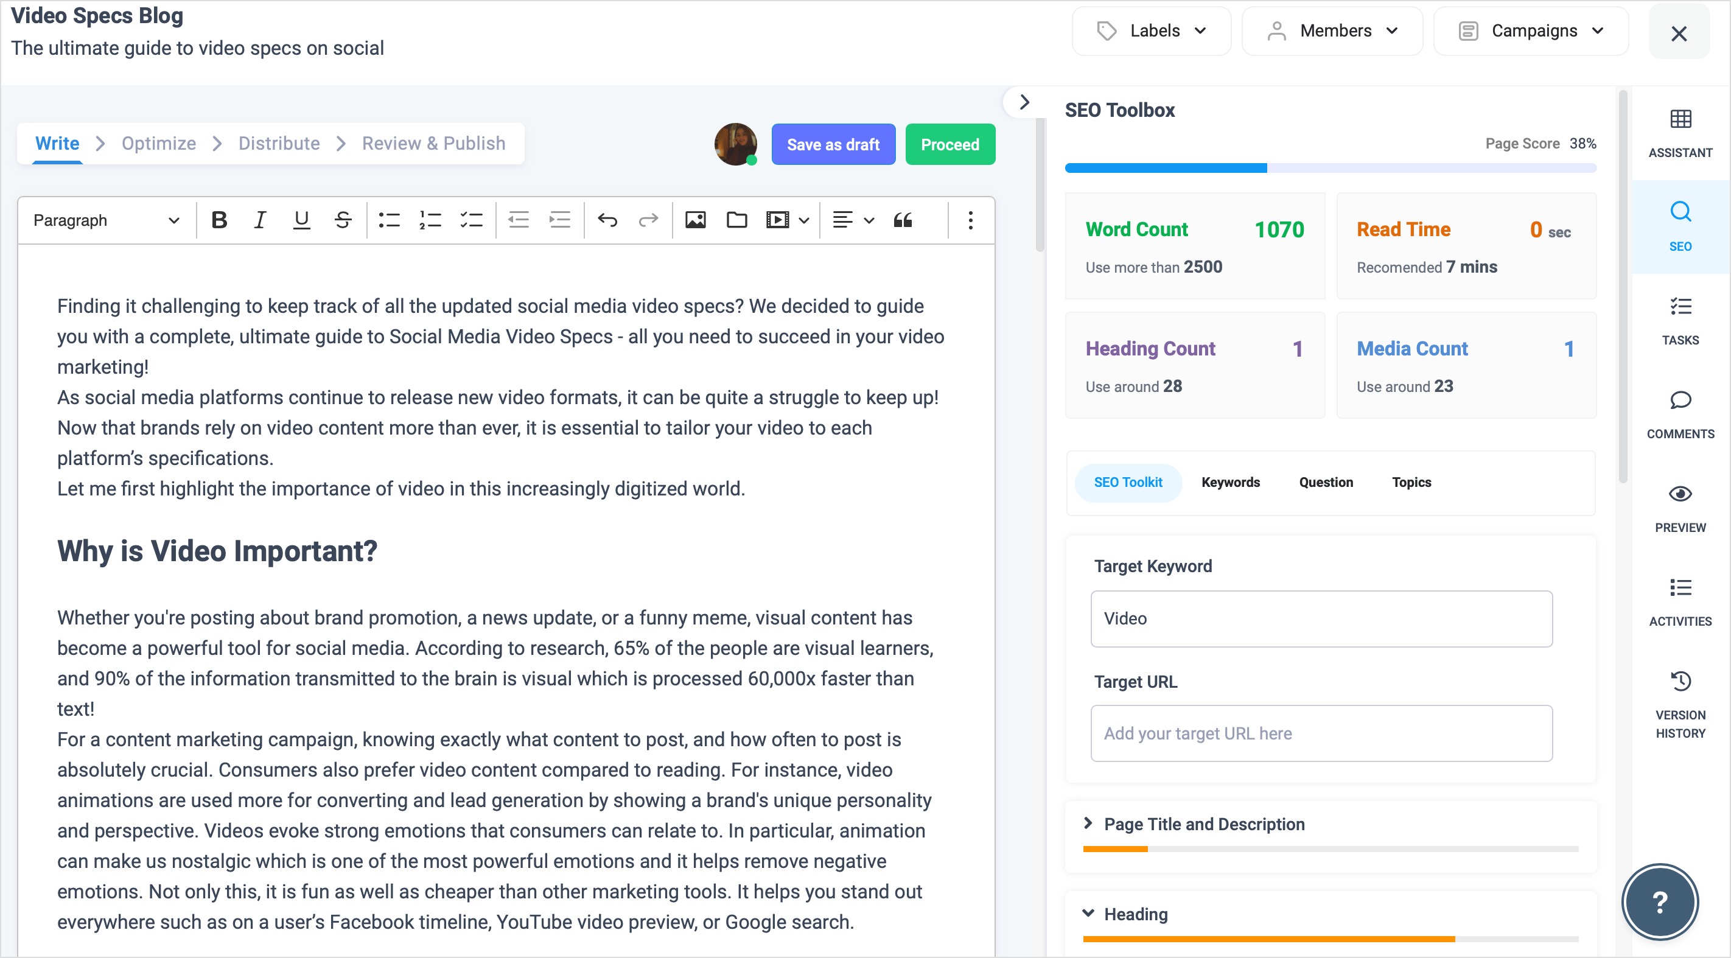Click the Media Count stat card

1466,365
